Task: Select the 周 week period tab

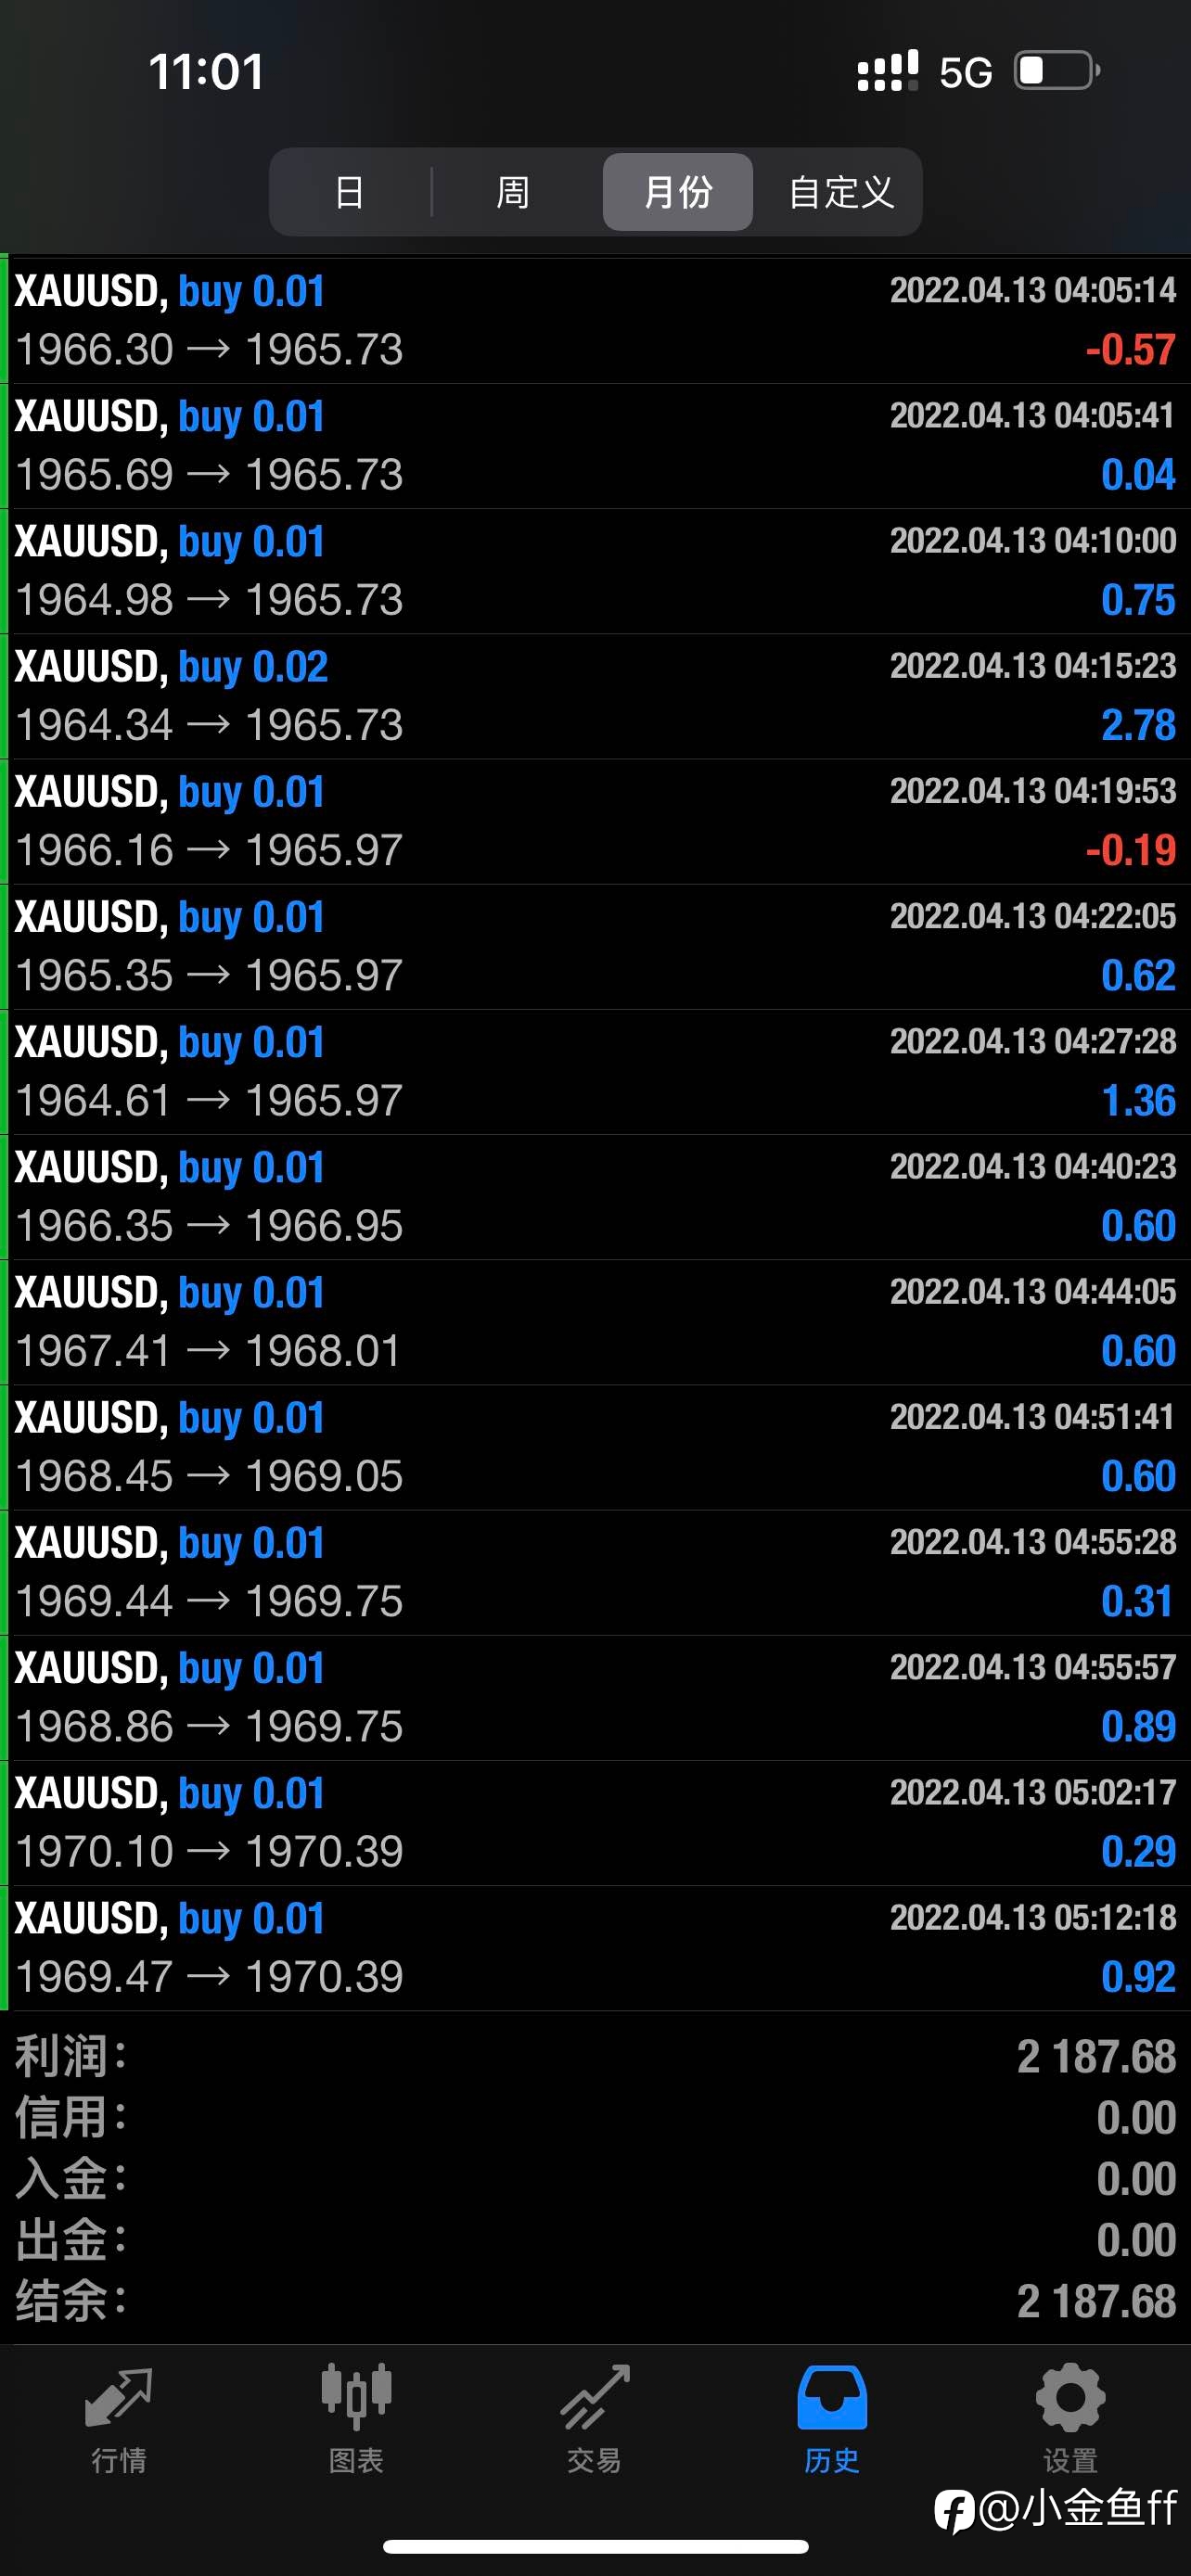Action: coord(513,192)
